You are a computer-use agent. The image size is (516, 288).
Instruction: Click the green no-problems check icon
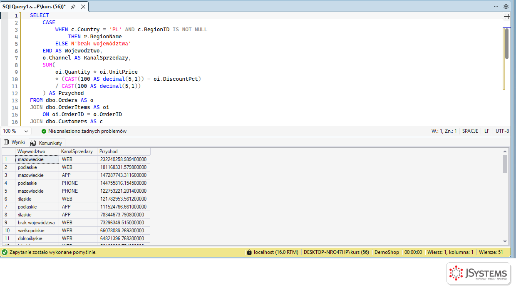pos(44,131)
